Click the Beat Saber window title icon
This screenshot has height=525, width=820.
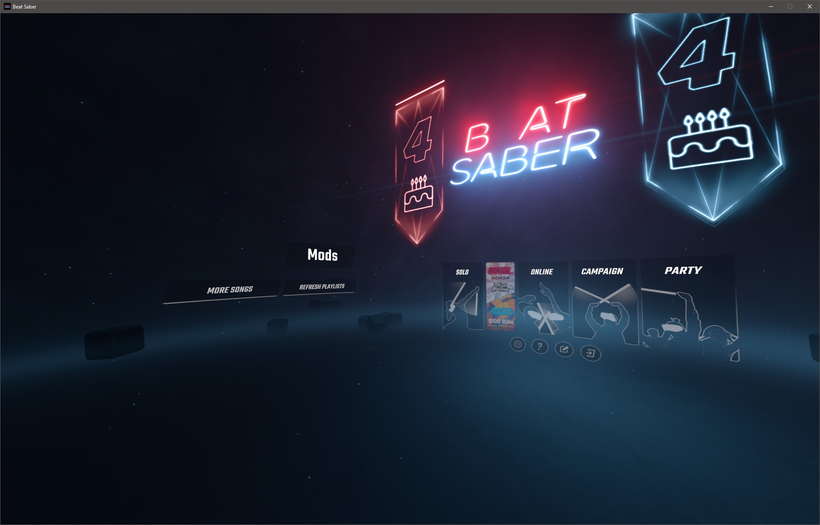pyautogui.click(x=7, y=6)
